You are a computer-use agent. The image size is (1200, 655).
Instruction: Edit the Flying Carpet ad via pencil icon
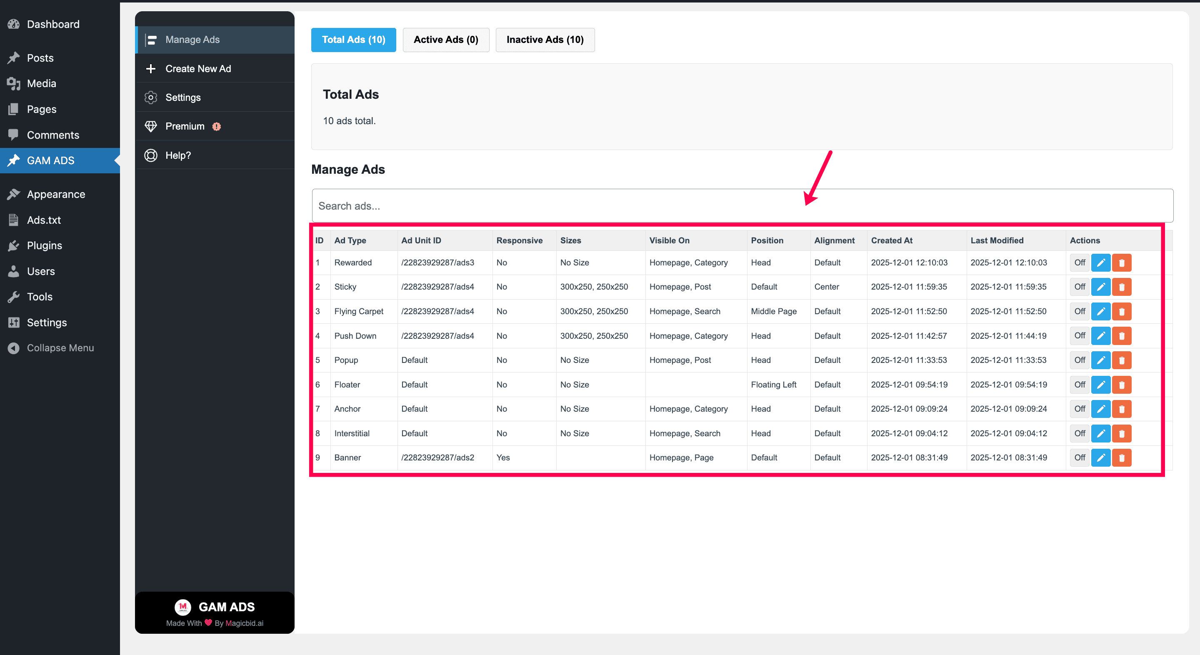point(1101,311)
